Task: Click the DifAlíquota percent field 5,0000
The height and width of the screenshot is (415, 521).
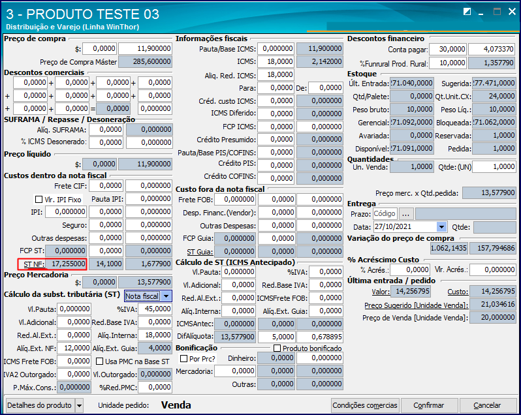Action: [x=276, y=337]
